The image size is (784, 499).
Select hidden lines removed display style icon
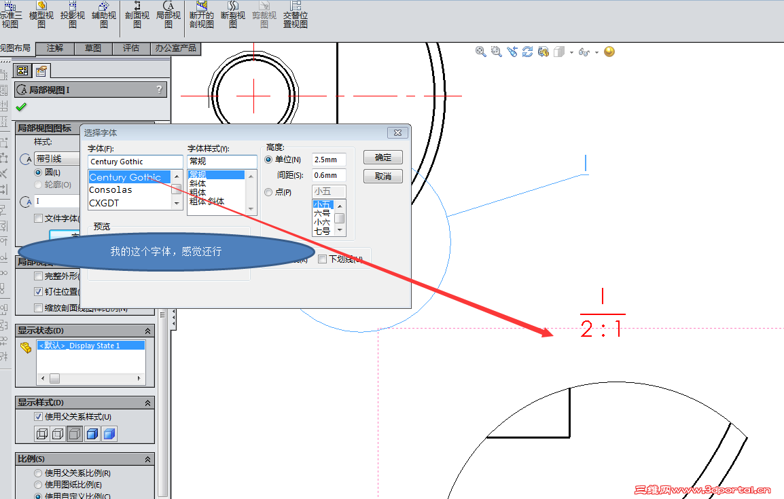tap(75, 434)
